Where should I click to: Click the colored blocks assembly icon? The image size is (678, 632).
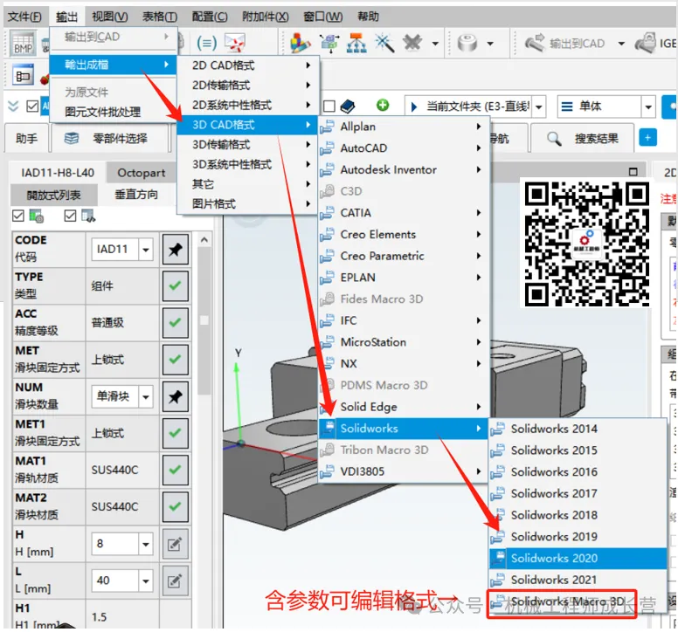(x=300, y=43)
